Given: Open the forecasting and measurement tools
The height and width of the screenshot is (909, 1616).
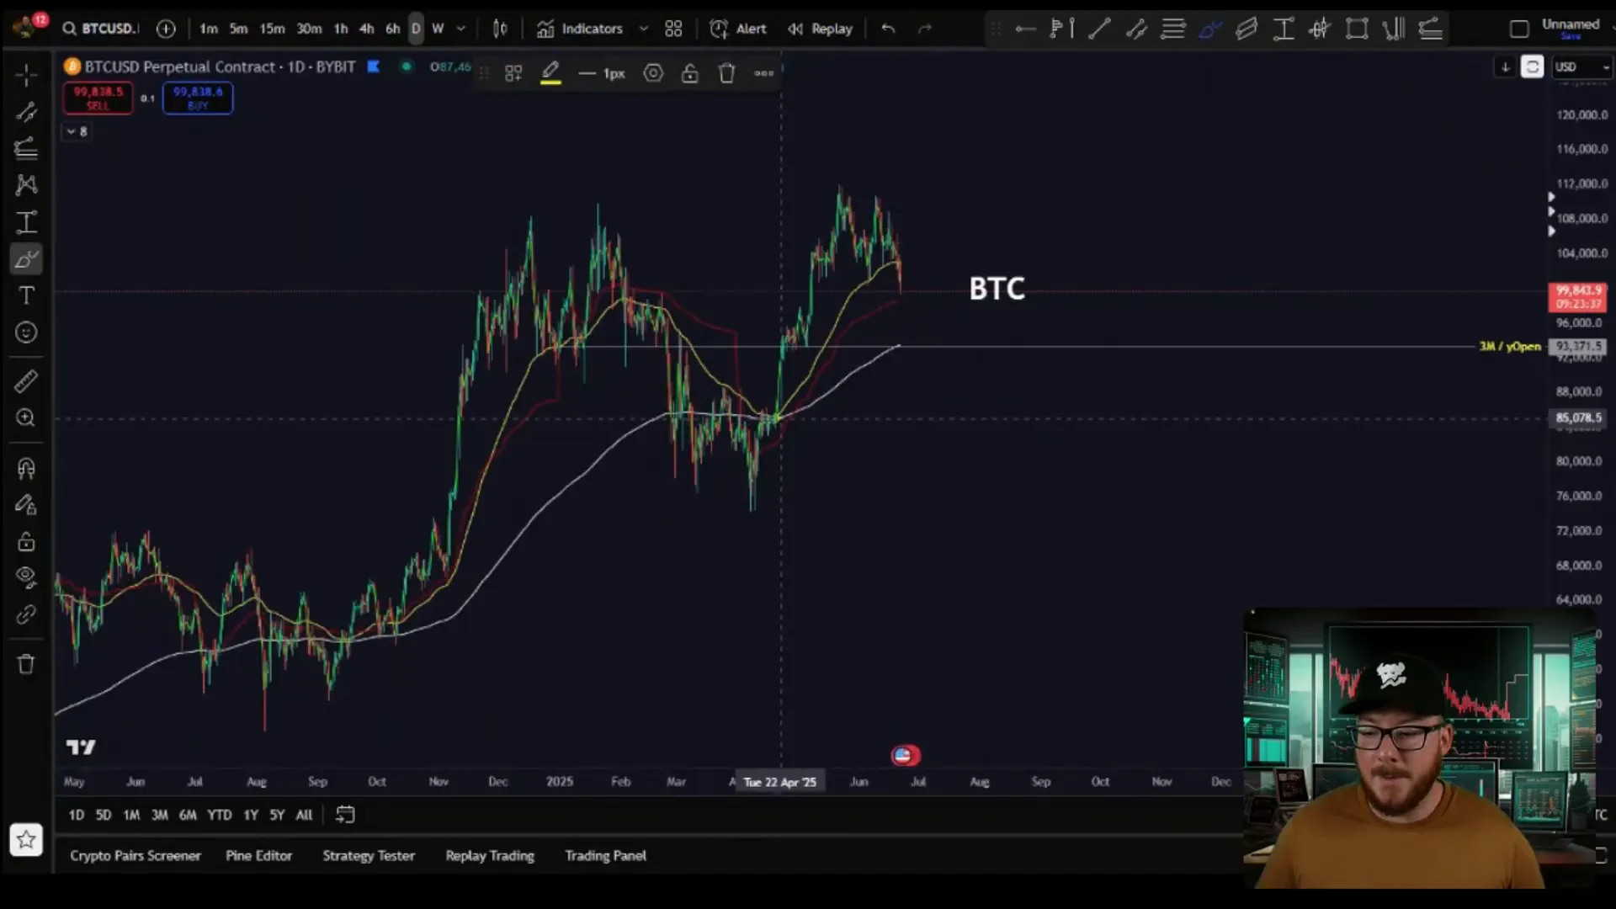Looking at the screenshot, I should click(x=26, y=222).
